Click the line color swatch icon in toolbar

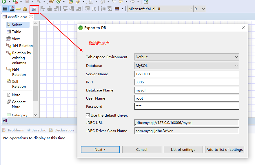click(117, 9)
